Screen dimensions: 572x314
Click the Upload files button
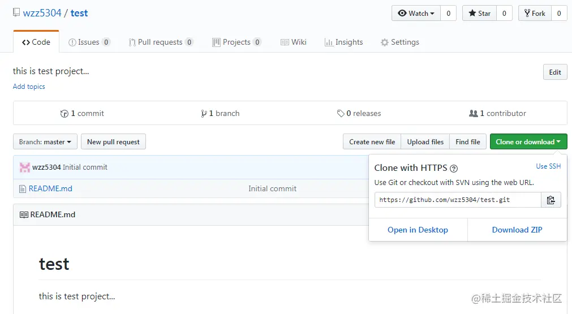pos(425,141)
